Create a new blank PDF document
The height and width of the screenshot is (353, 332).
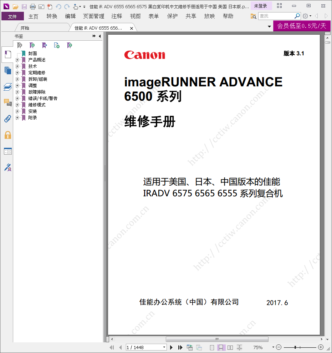point(50,6)
